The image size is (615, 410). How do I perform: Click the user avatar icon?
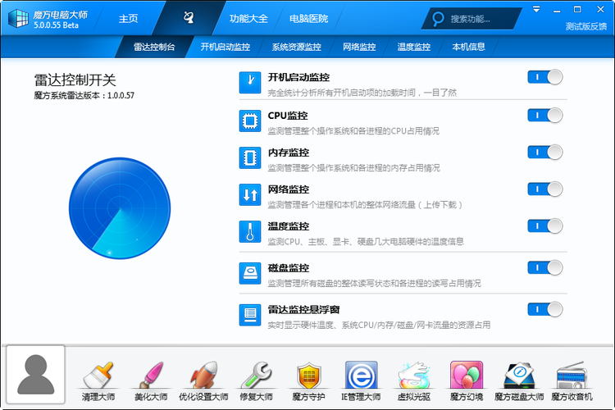pos(36,375)
